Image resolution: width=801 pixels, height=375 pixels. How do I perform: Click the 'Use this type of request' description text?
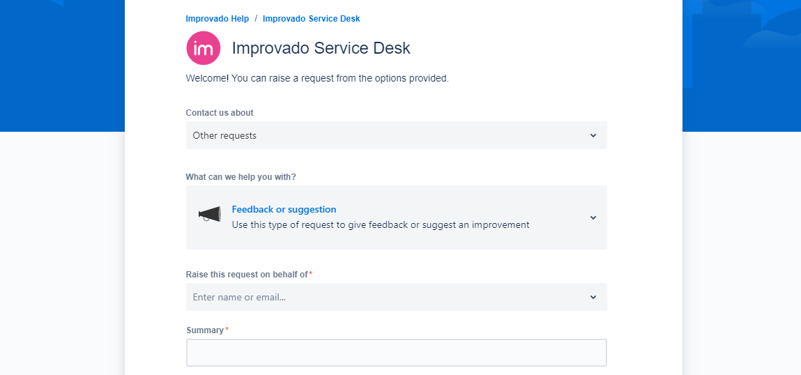click(x=381, y=225)
